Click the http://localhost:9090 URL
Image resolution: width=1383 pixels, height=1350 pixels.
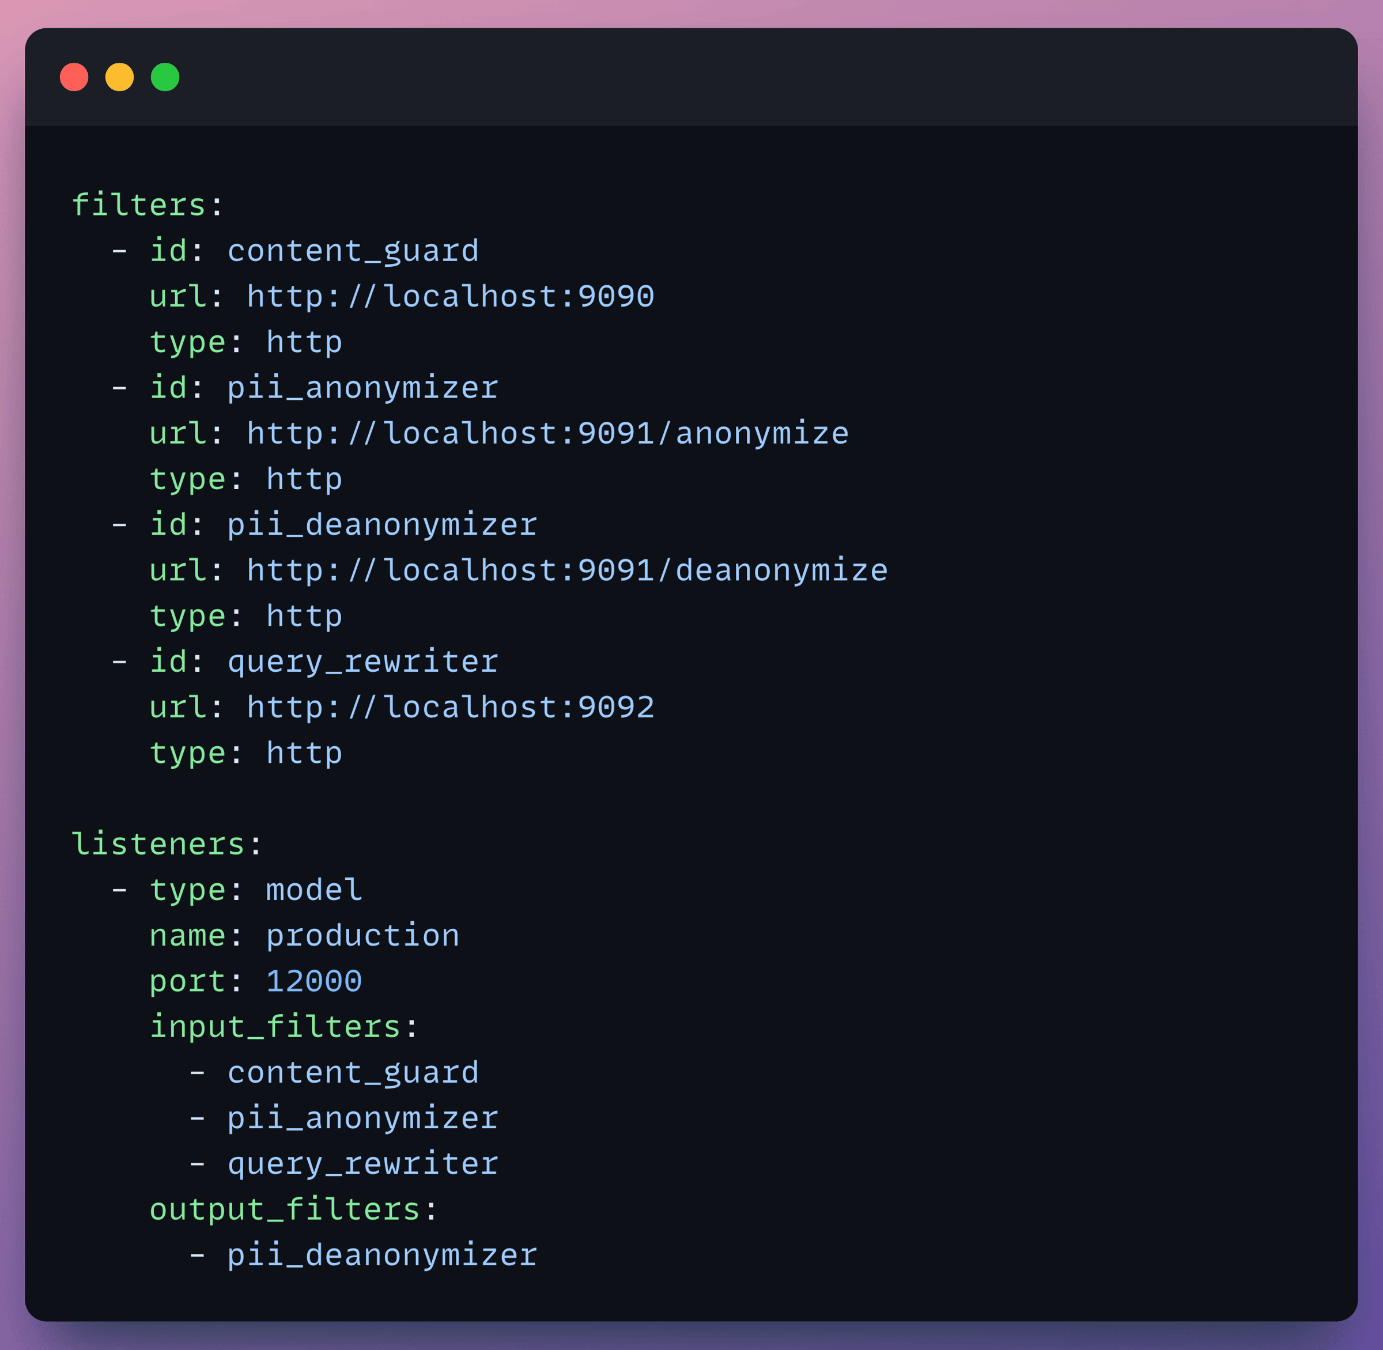coord(451,296)
